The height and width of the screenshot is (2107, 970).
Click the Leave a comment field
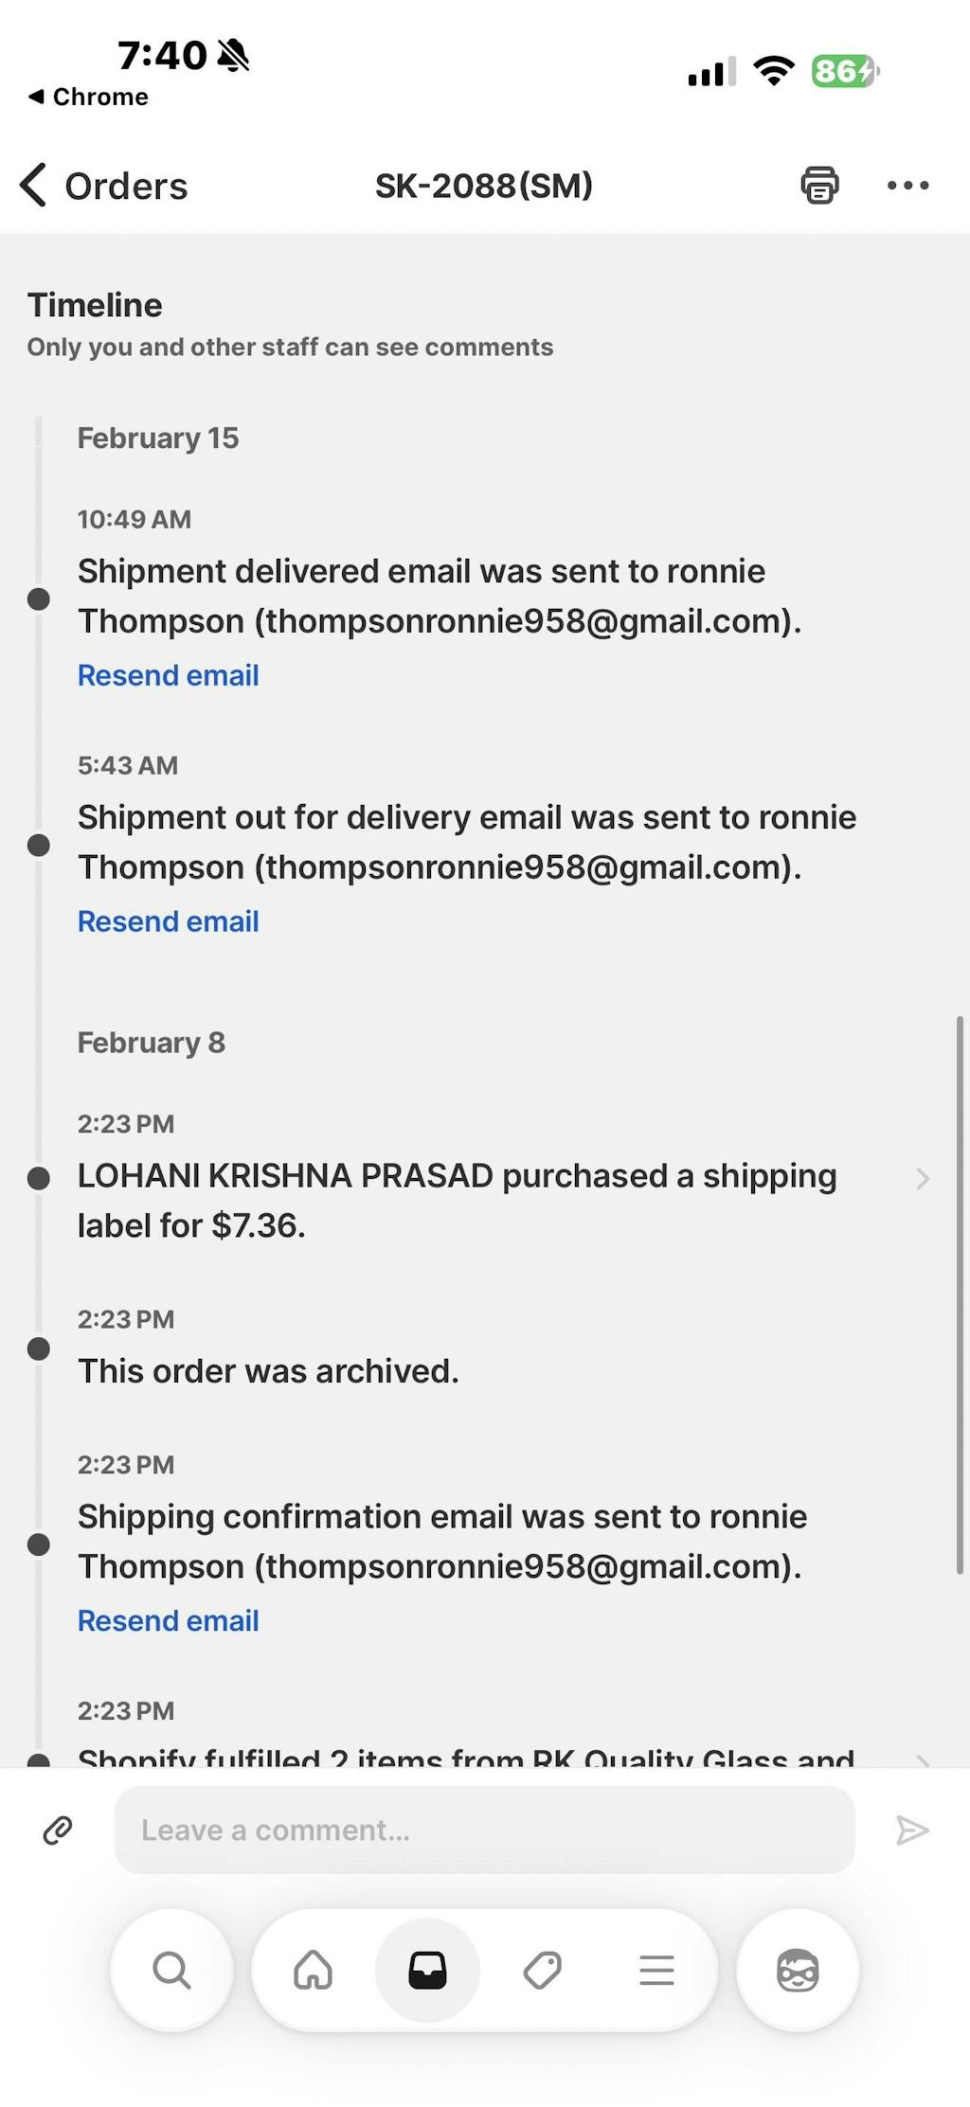click(484, 1830)
